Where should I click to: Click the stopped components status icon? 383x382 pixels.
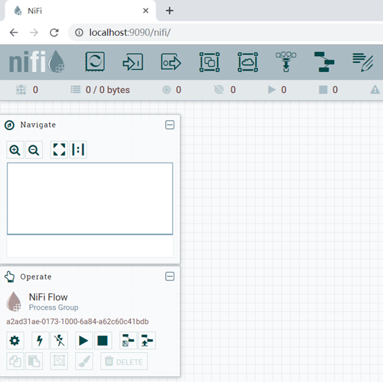tap(323, 90)
